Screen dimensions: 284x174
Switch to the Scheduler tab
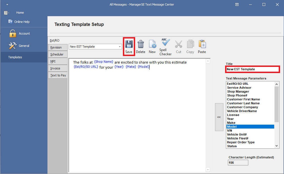click(x=58, y=54)
